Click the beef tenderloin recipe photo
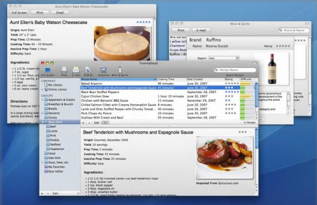The width and height of the screenshot is (317, 205). point(224,157)
